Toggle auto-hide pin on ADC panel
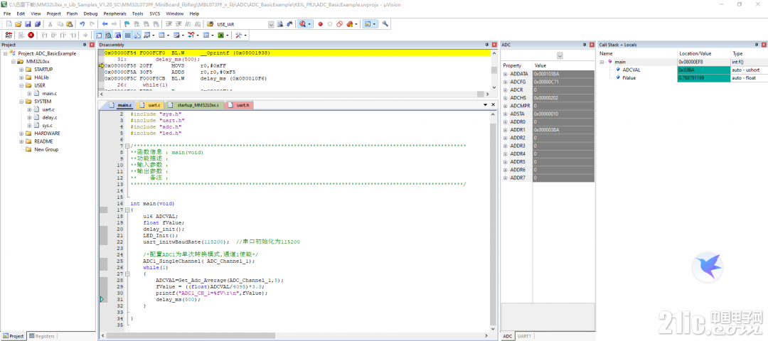 coord(584,45)
